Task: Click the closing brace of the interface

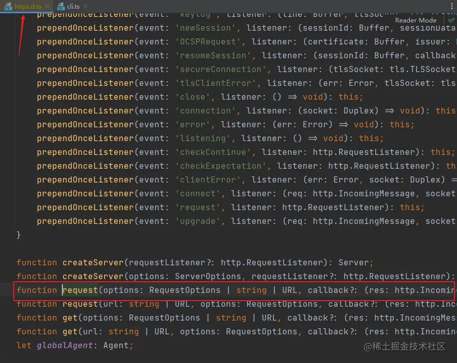Action: tap(18, 235)
